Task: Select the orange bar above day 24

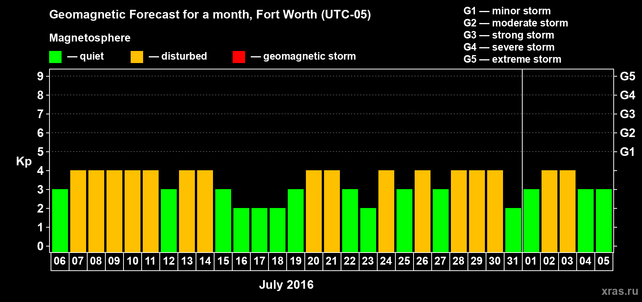Action: pos(386,211)
